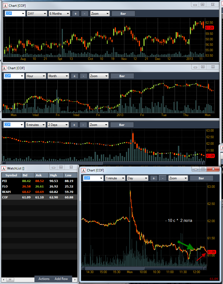This screenshot has width=223, height=284.
Task: Click the watchlist scroll right arrow
Action: pos(75,279)
